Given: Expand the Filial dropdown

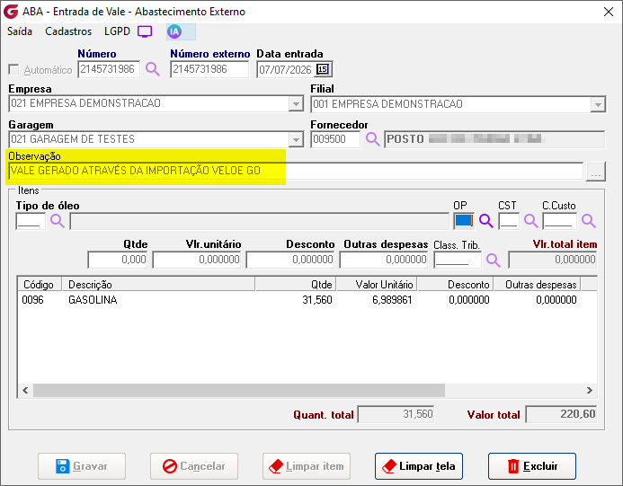Looking at the screenshot, I should coord(598,104).
